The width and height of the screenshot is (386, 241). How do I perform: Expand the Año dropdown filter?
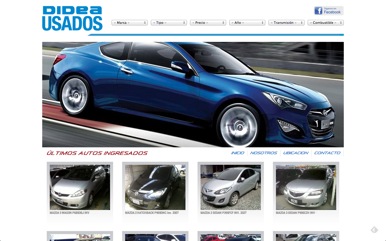247,23
